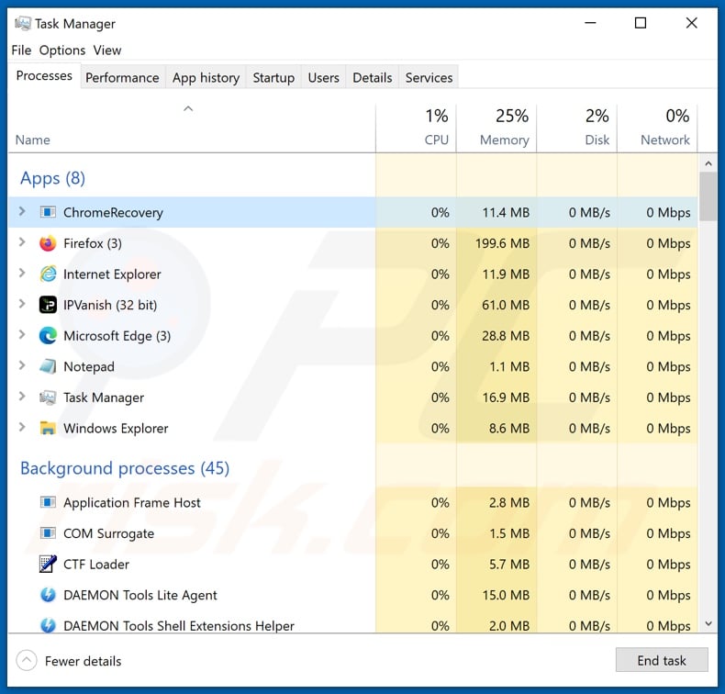Expand the Notepad entry
The image size is (725, 694).
(22, 365)
